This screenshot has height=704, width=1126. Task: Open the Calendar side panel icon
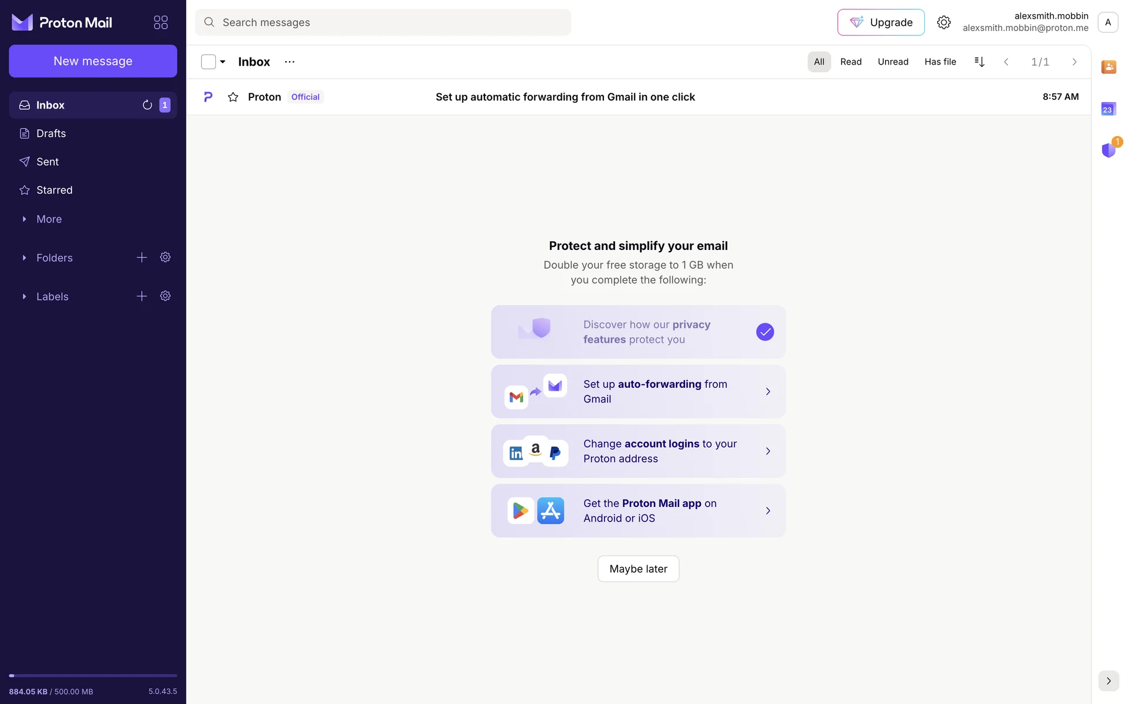point(1108,109)
